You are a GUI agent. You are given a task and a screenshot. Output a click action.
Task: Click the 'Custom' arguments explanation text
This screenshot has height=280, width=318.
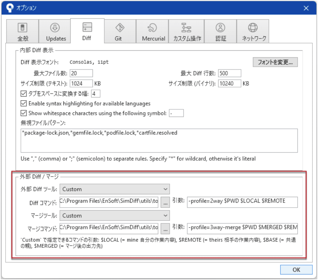158,243
